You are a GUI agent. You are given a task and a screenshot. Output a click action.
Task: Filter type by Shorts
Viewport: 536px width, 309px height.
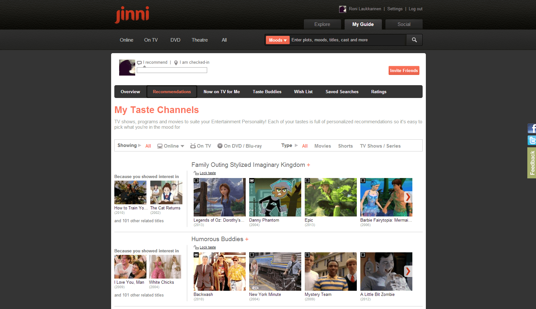click(x=346, y=146)
